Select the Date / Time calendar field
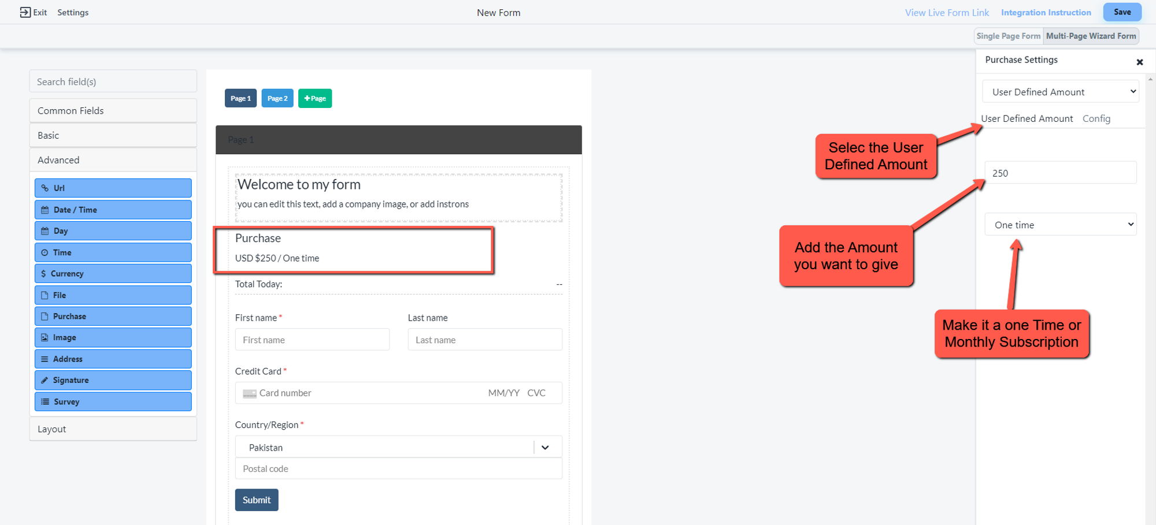Viewport: 1156px width, 525px height. [x=113, y=210]
